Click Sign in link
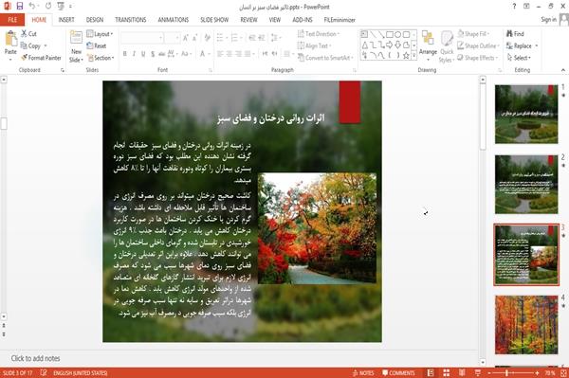Screen dimensions: 569x378 pos(548,20)
